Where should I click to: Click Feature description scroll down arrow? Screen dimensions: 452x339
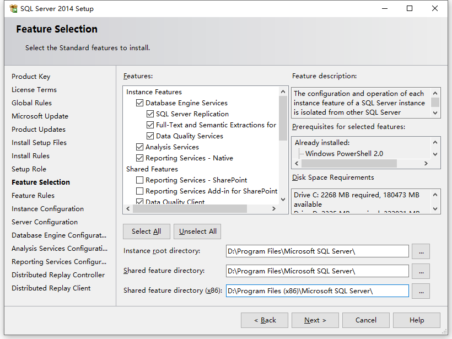point(435,112)
